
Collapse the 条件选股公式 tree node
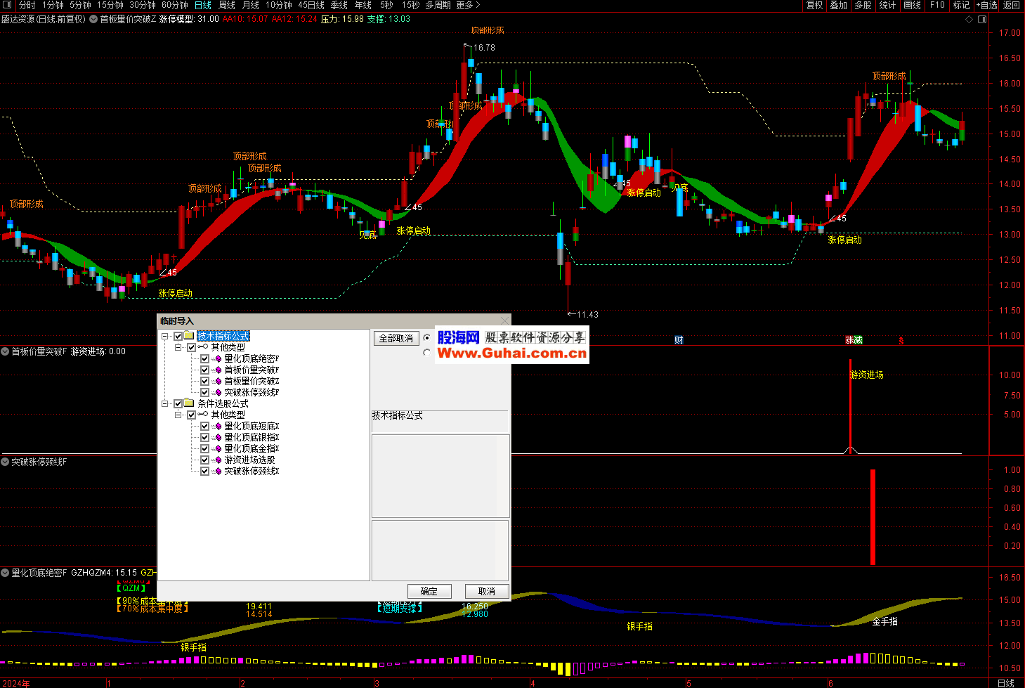165,403
